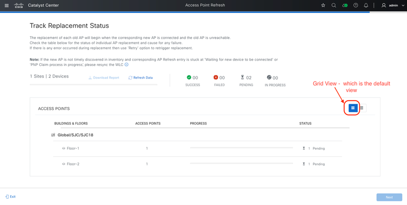
Task: Click the Floor-2 access point count
Action: coord(147,164)
